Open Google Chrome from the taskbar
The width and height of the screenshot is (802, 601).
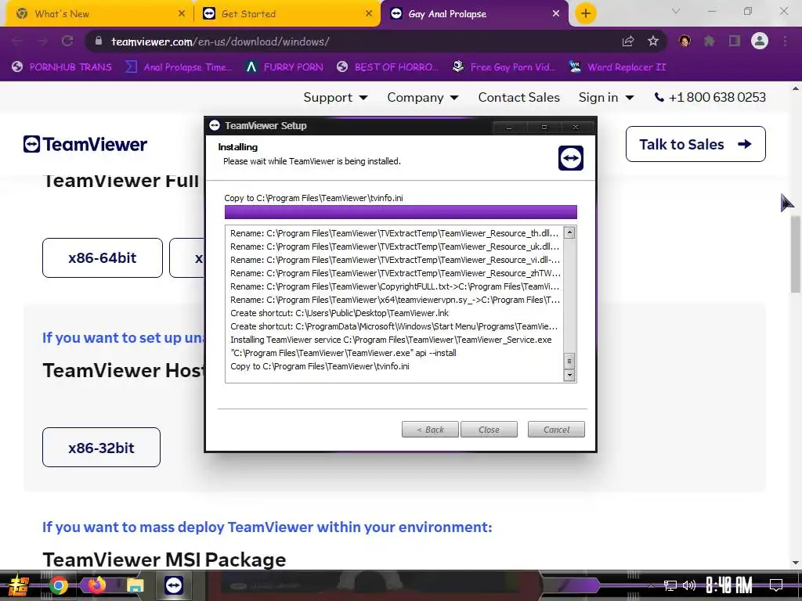[58, 585]
